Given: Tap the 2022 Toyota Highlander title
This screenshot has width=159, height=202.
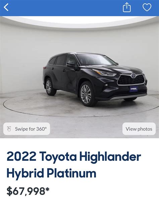Looking at the screenshot, I should coord(74,157).
